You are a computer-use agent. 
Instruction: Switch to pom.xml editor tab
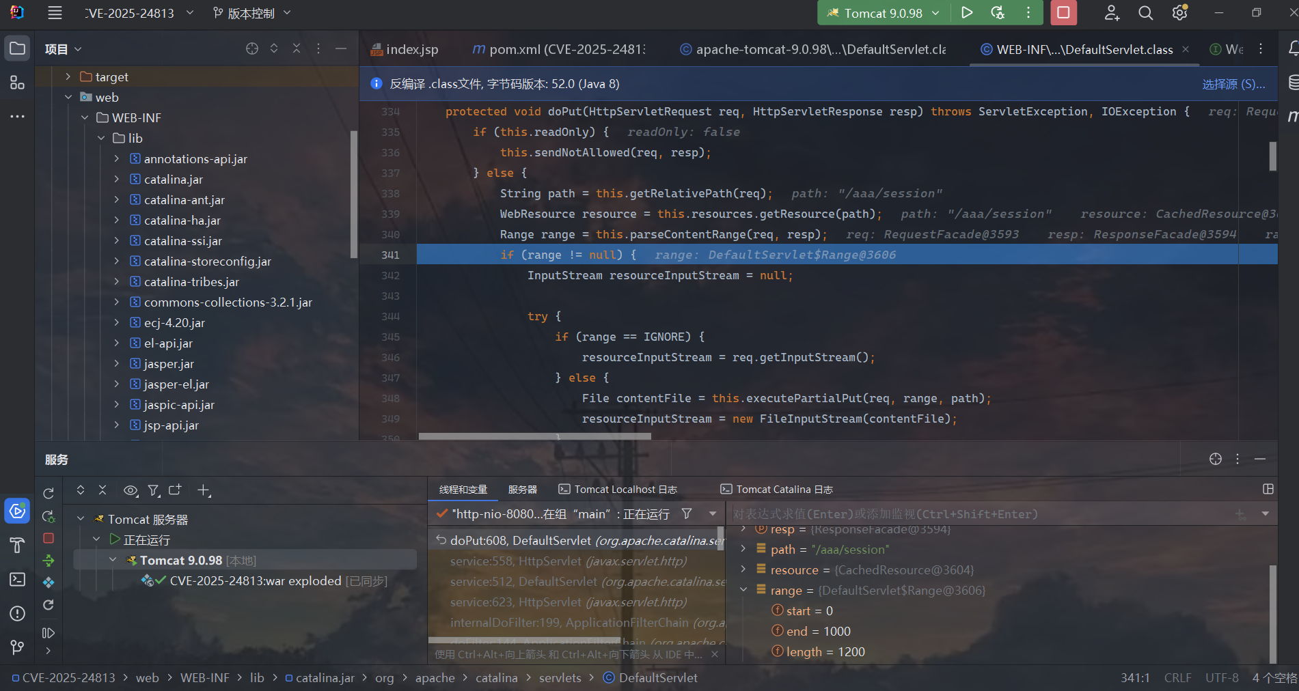point(559,49)
